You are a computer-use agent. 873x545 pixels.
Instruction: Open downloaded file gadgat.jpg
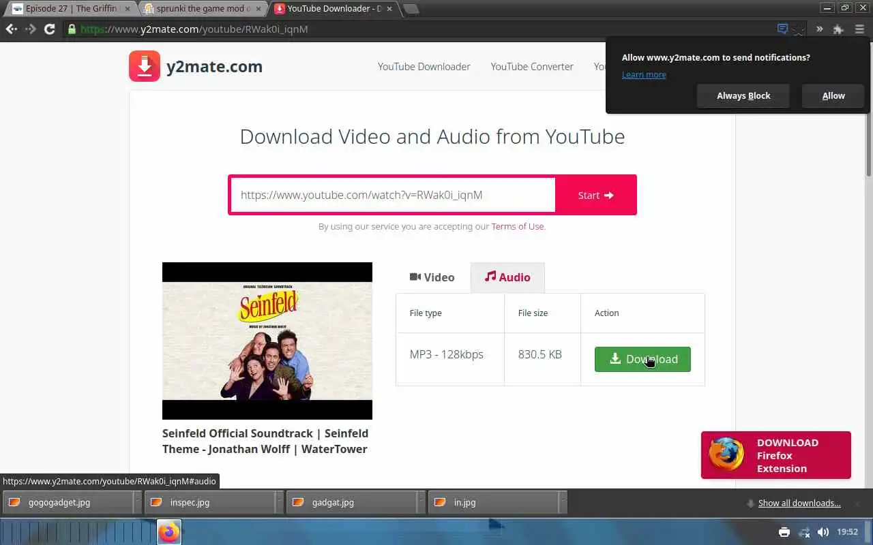[352, 502]
